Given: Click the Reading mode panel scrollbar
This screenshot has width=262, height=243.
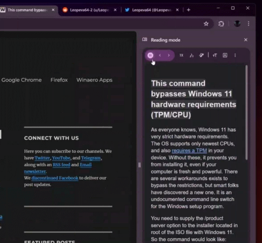Looking at the screenshot, I should [x=246, y=113].
